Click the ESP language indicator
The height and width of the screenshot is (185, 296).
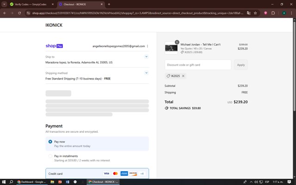tap(267, 182)
